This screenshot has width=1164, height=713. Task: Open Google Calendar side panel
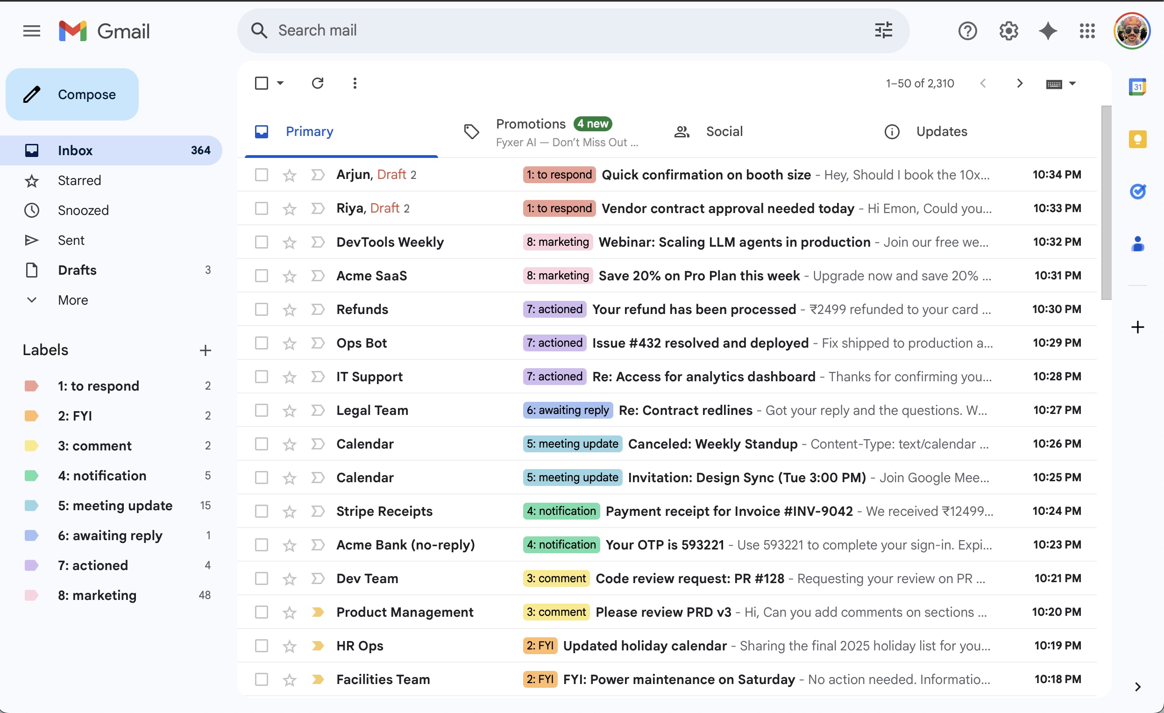1138,86
